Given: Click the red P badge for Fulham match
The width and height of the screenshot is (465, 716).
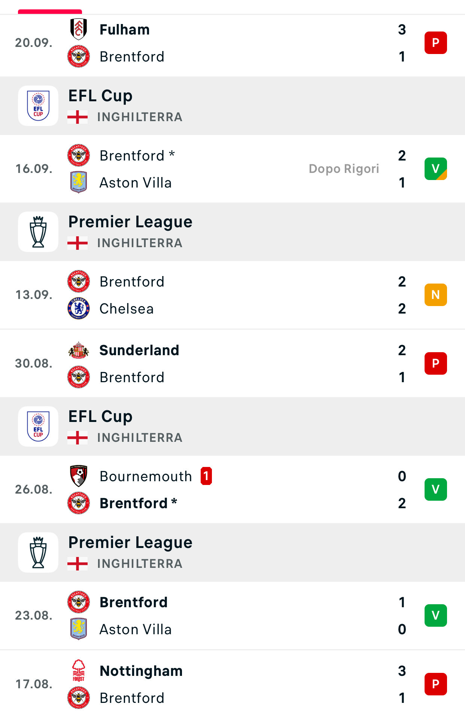Looking at the screenshot, I should click(435, 43).
